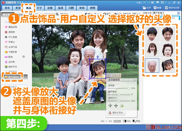Switch to the 闪图 tab
The height and width of the screenshot is (131, 182).
71,8
